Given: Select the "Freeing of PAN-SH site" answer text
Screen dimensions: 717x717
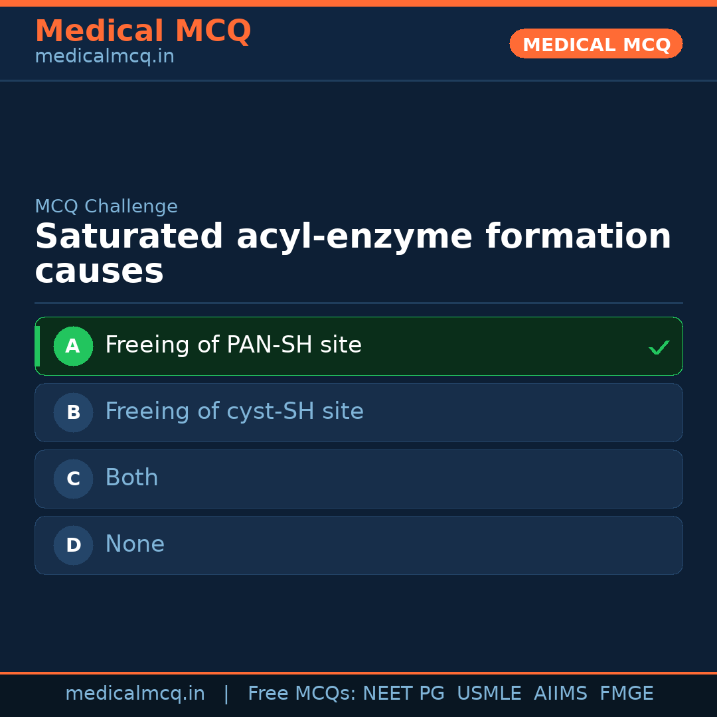Looking at the screenshot, I should tap(233, 345).
